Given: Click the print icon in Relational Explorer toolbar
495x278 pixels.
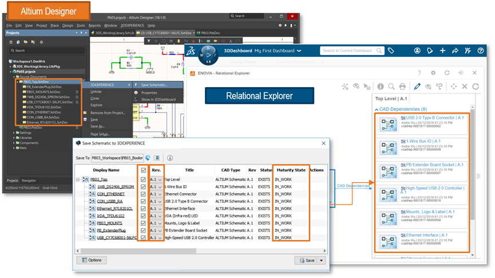Looking at the screenshot, I should pos(402,87).
